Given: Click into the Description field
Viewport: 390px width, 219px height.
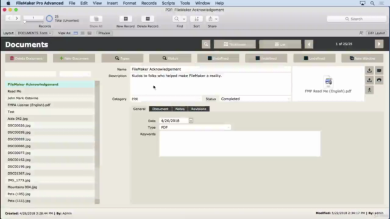Looking at the screenshot, I should pos(211,84).
